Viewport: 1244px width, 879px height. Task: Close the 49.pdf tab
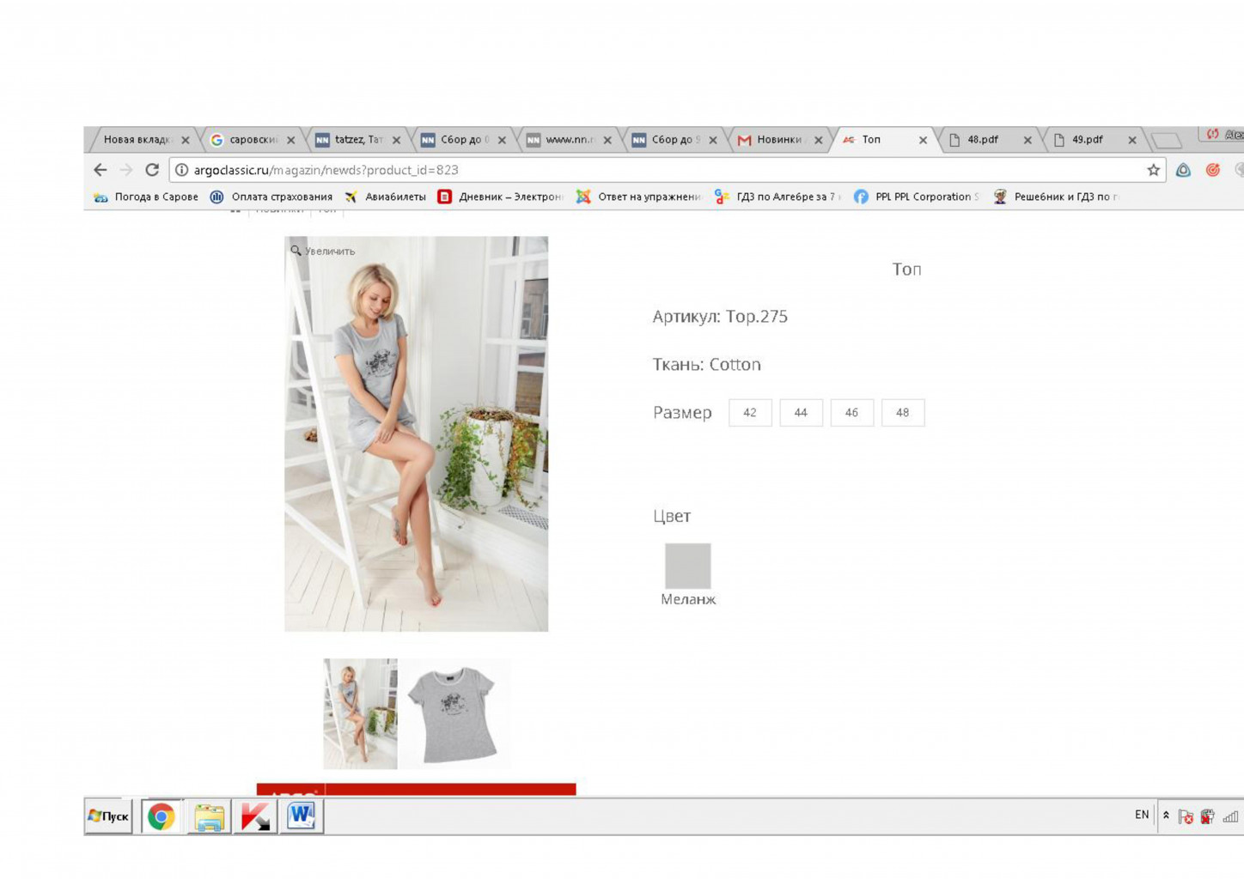click(x=1132, y=140)
